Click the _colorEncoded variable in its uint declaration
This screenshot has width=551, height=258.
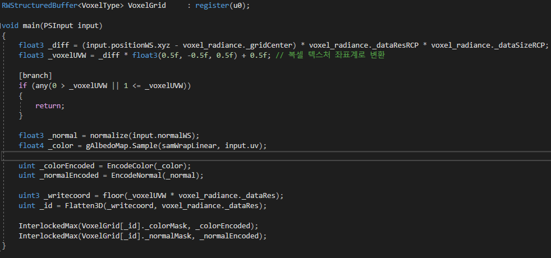click(x=67, y=165)
